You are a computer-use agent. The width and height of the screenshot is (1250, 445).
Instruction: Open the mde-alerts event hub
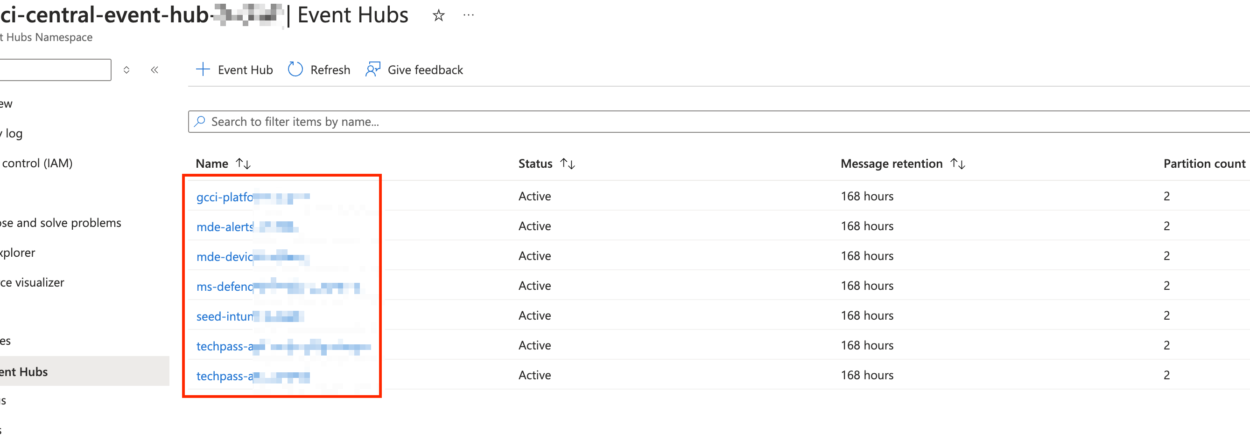point(225,226)
